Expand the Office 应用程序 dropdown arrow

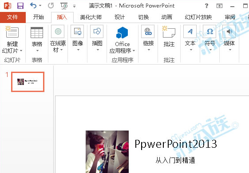(134, 51)
